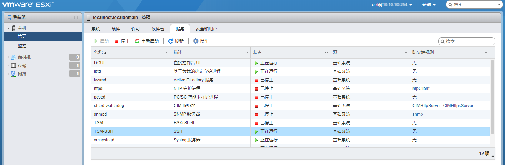Collapse the 主机 tree node

8,28
